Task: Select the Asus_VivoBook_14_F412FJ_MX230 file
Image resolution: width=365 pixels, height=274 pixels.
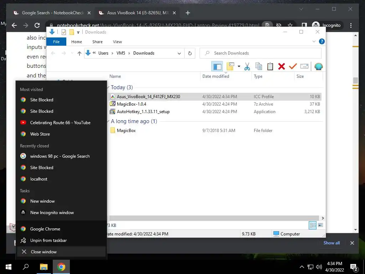Action: click(215, 96)
